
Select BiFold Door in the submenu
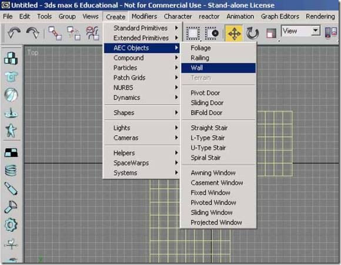(219, 113)
